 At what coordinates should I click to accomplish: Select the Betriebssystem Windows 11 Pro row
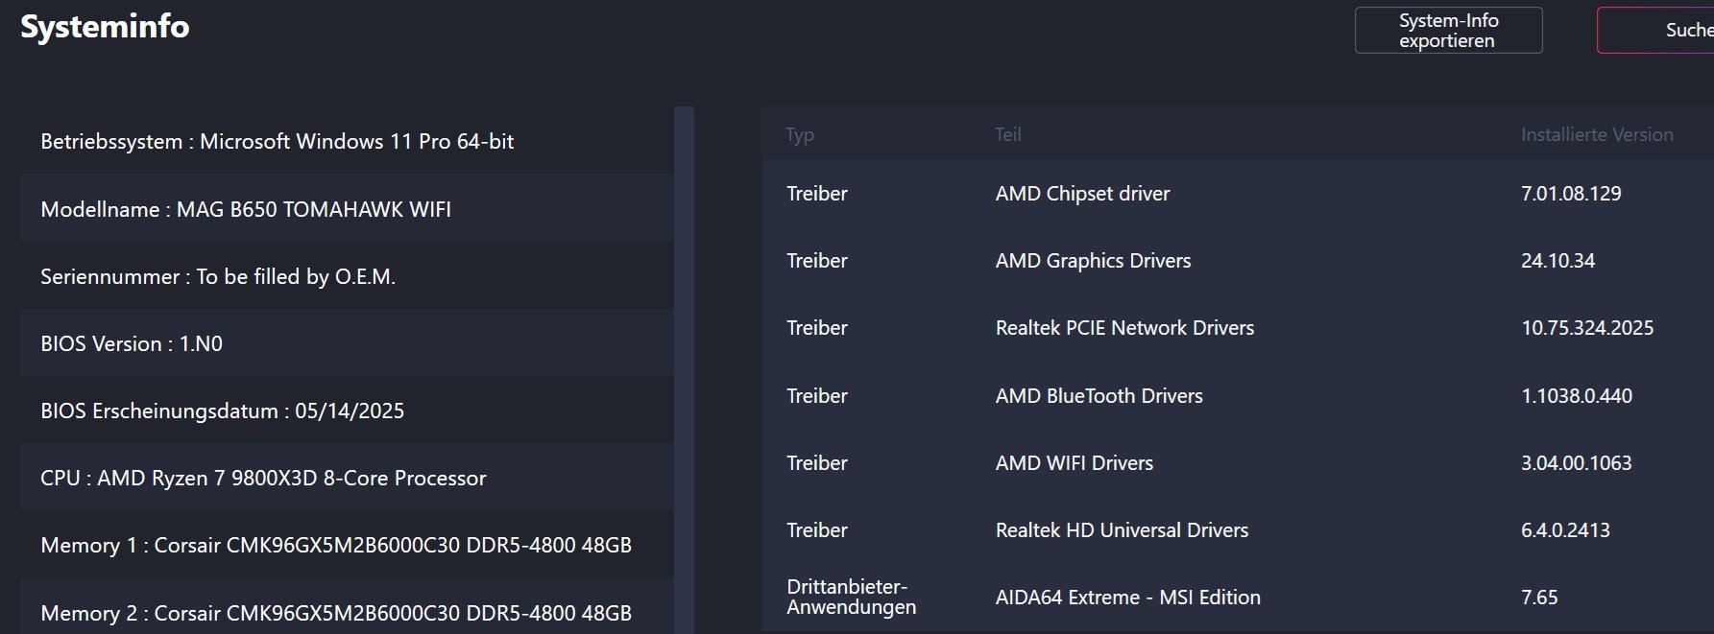[x=347, y=141]
